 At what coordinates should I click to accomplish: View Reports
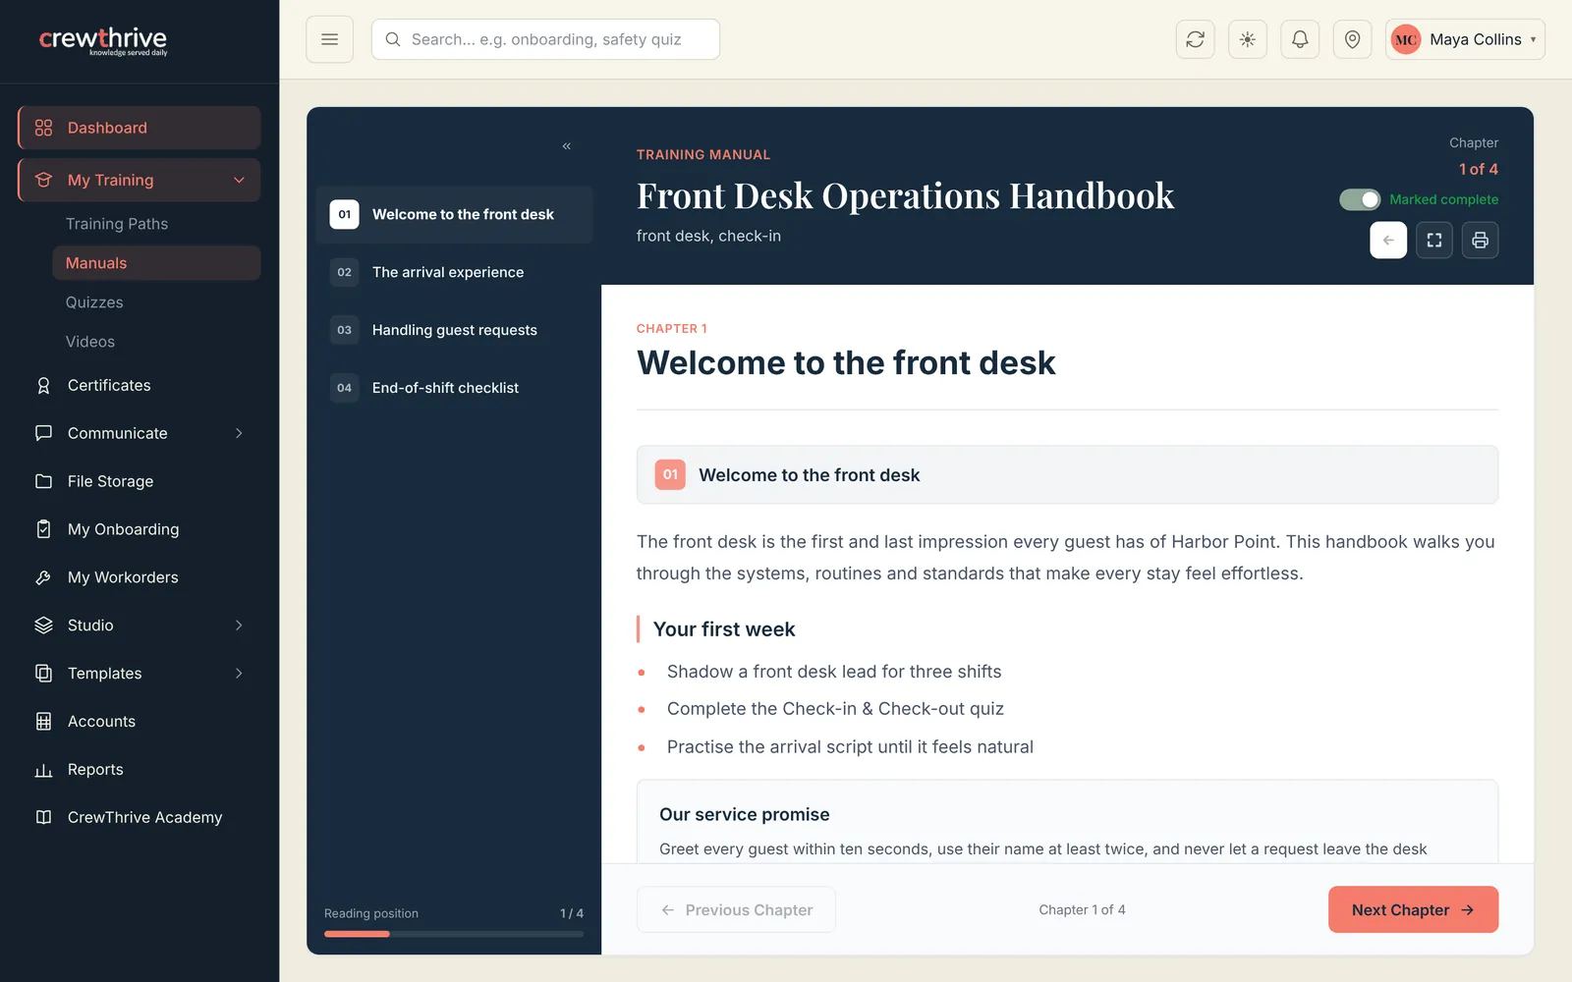[x=139, y=770]
